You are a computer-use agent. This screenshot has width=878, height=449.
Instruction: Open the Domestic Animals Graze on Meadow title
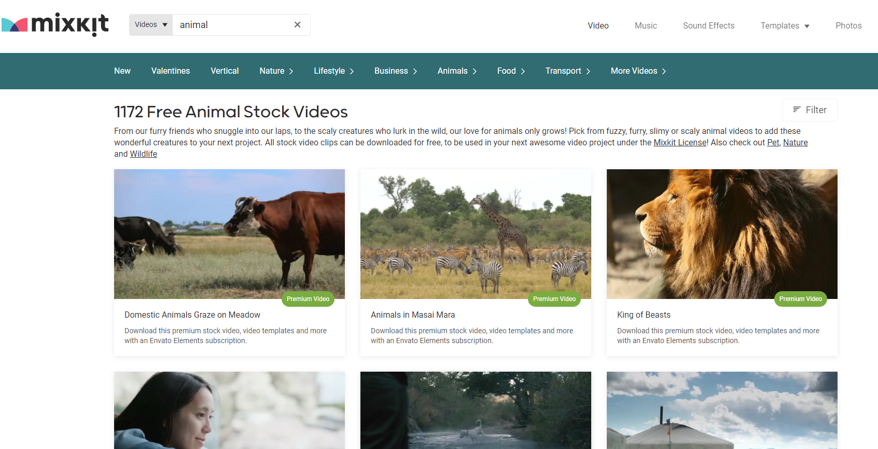(192, 315)
